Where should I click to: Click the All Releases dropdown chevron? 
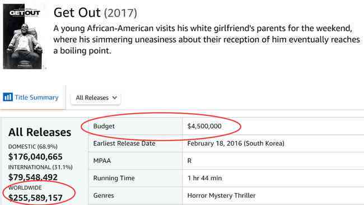point(114,98)
